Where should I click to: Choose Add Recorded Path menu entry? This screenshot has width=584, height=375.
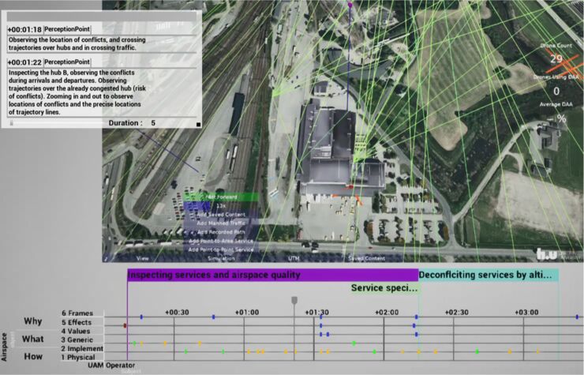(221, 232)
